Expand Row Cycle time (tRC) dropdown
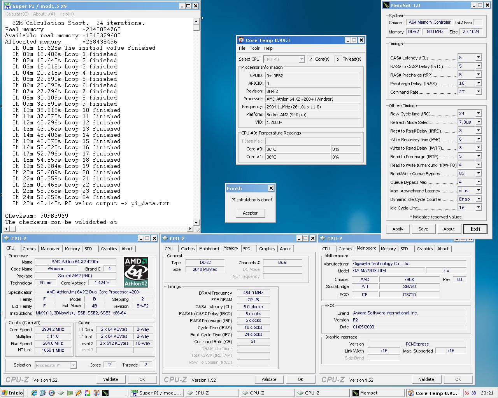Viewport: 498px width, 398px height. (479, 113)
